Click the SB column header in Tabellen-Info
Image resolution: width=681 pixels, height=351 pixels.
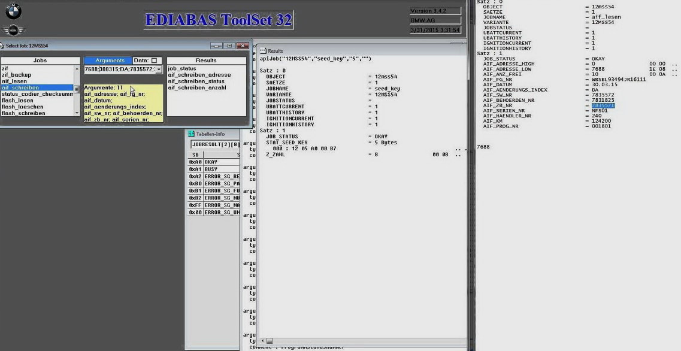click(x=195, y=155)
